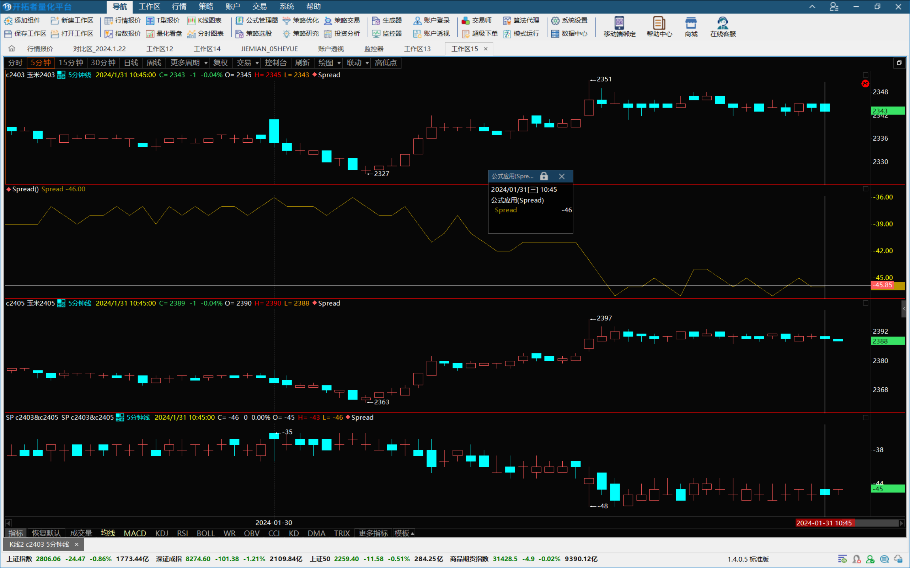Close the 工作区15 tab
The height and width of the screenshot is (568, 910).
tap(486, 49)
